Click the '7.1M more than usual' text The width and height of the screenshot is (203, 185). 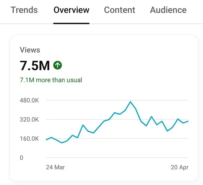click(51, 80)
